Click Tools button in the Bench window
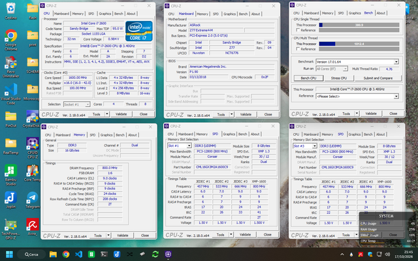 tap(346, 114)
